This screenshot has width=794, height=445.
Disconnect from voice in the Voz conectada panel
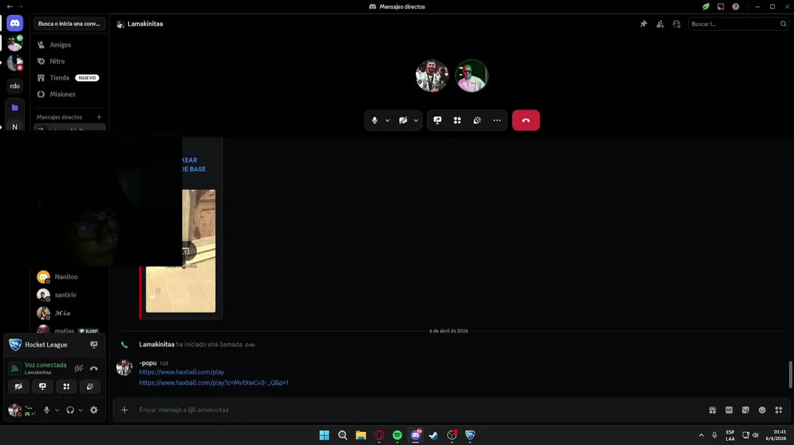94,368
